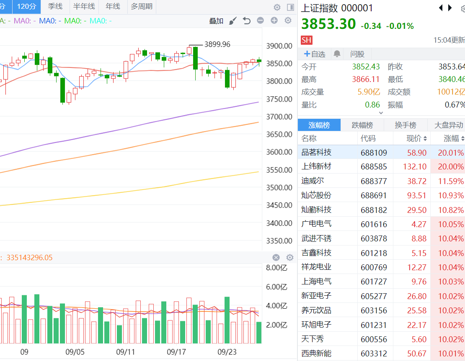Set price alert with bell icon
This screenshot has width=465, height=361.
pos(337,54)
